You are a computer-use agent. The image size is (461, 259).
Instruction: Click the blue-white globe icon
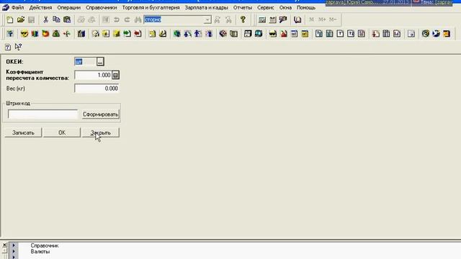click(x=436, y=34)
